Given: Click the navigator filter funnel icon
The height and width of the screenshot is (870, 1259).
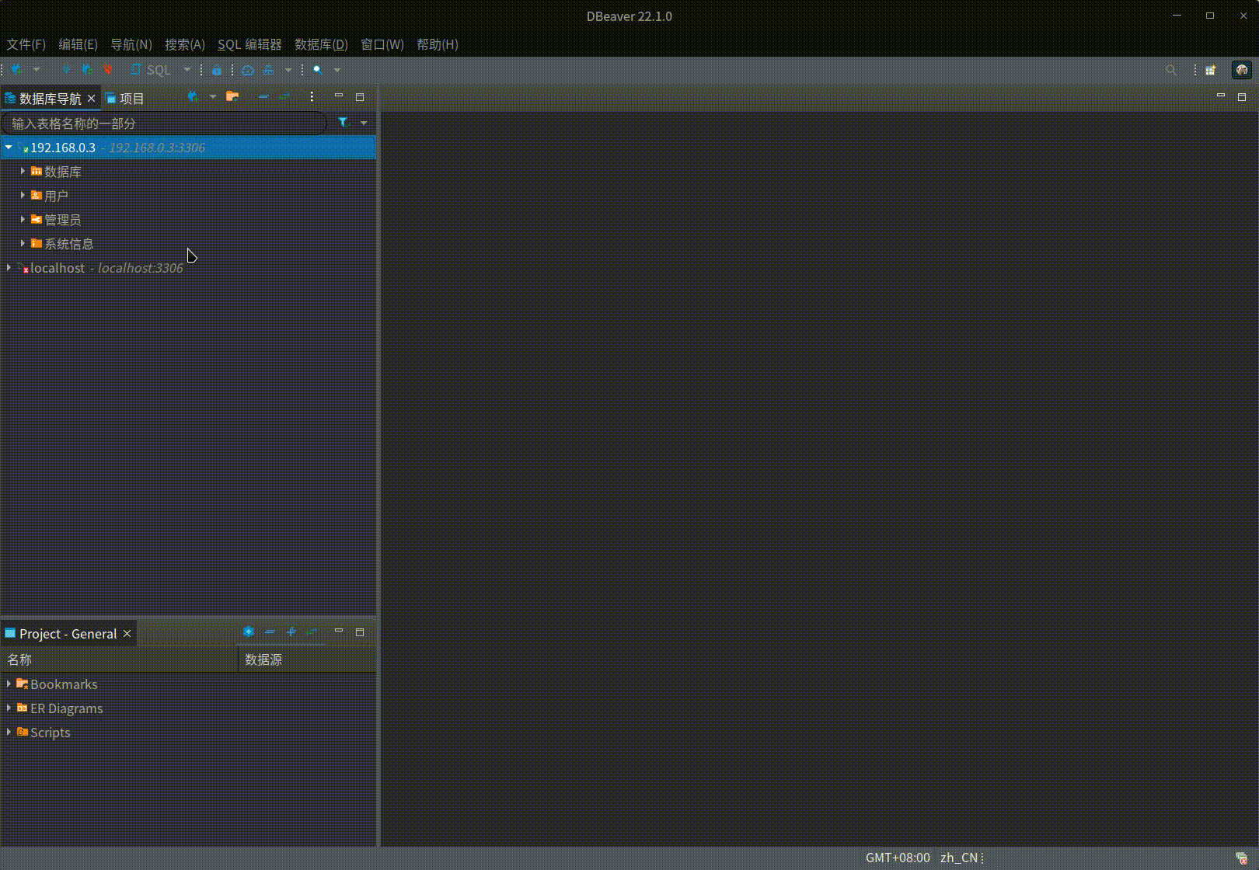Looking at the screenshot, I should [x=343, y=123].
